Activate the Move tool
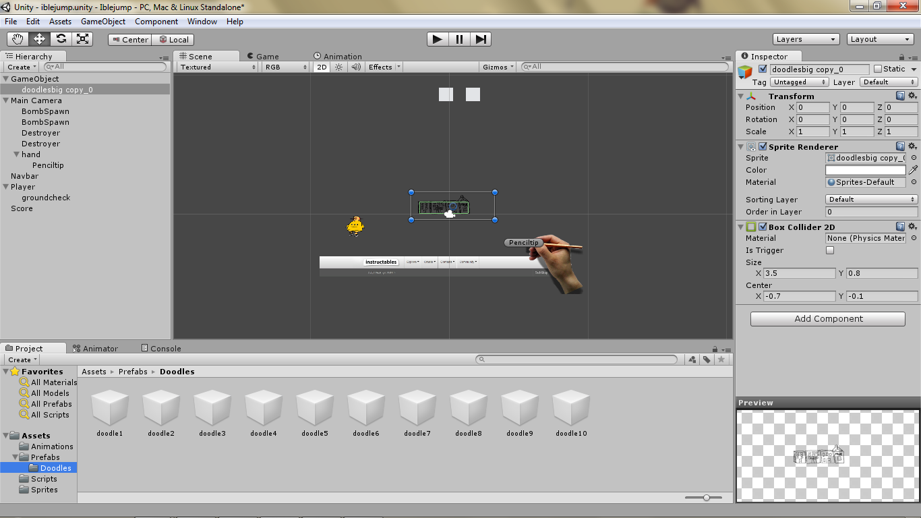This screenshot has width=921, height=518. pyautogui.click(x=39, y=39)
